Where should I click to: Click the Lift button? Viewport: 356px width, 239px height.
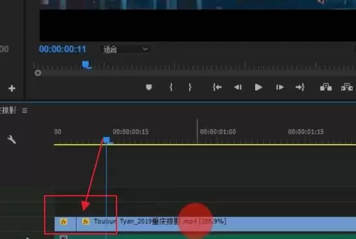click(326, 87)
